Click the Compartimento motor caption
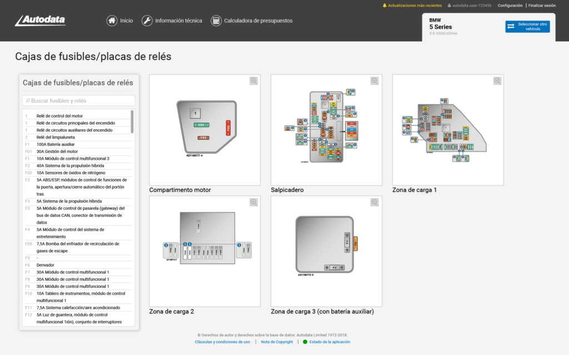Image resolution: width=569 pixels, height=355 pixels. (180, 190)
